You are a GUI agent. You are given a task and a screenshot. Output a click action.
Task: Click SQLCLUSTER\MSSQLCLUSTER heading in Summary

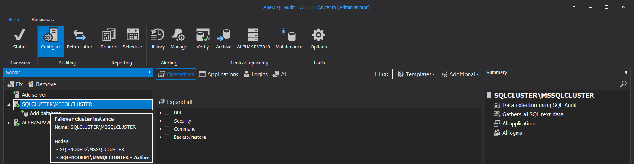[544, 96]
